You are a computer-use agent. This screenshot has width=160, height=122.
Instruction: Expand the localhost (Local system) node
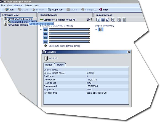(6, 22)
